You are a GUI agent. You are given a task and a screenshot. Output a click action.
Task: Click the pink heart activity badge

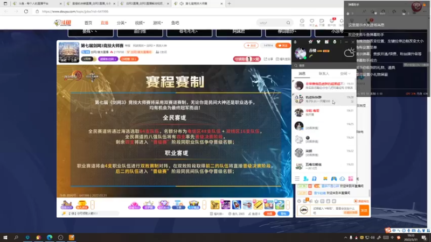pos(134,205)
